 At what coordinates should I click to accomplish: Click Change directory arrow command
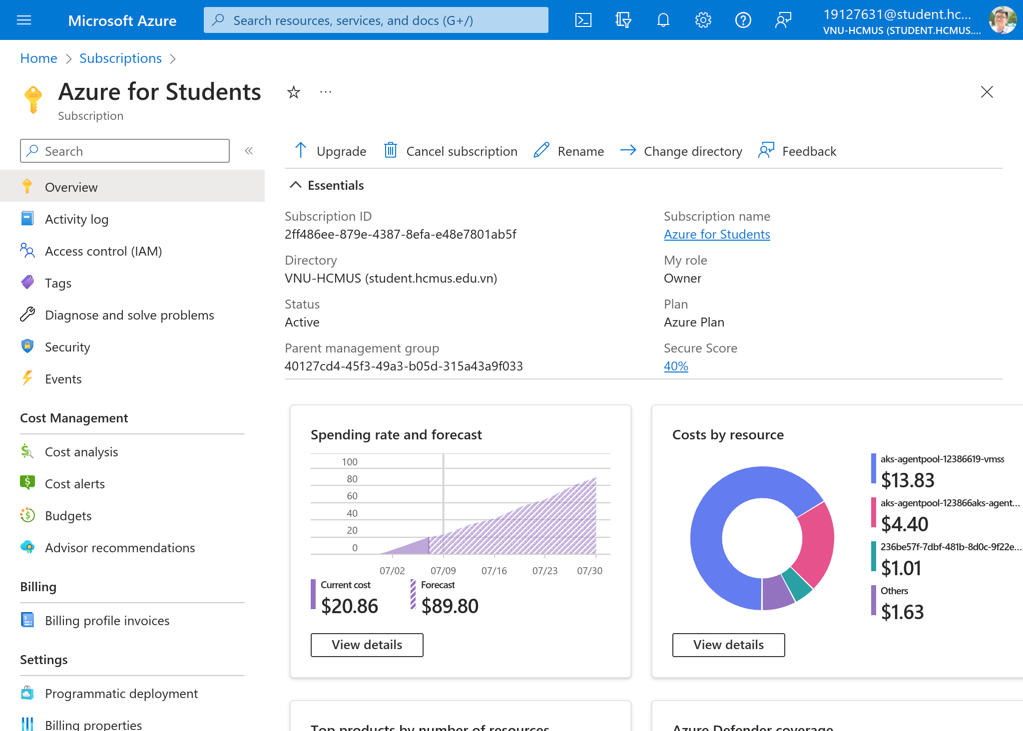point(681,151)
